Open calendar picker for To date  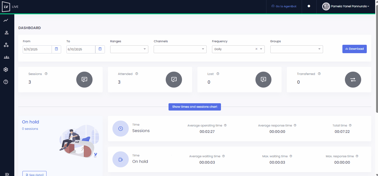[x=100, y=49]
